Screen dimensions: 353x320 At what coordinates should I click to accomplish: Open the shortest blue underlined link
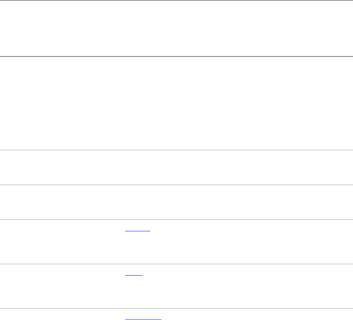[134, 275]
